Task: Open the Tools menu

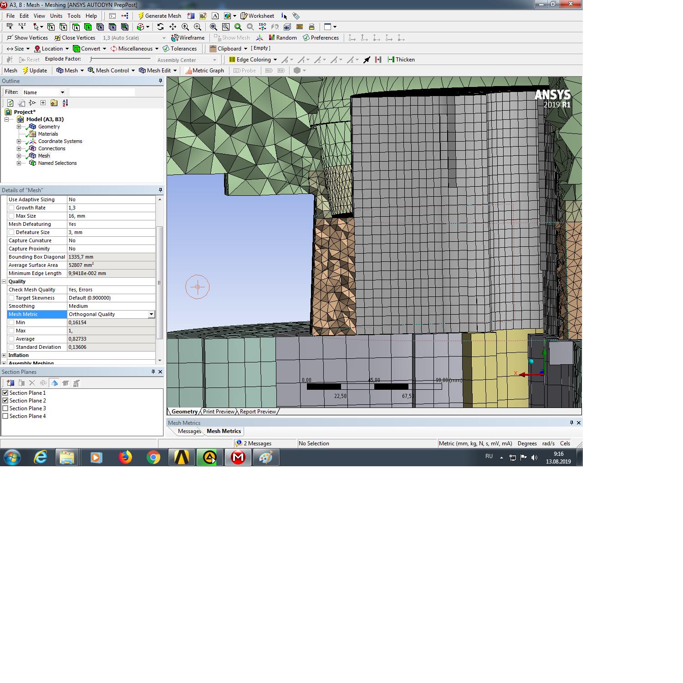Action: (74, 16)
